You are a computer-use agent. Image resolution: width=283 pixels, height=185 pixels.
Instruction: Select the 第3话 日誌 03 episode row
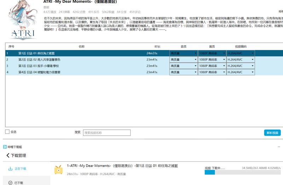144,66
